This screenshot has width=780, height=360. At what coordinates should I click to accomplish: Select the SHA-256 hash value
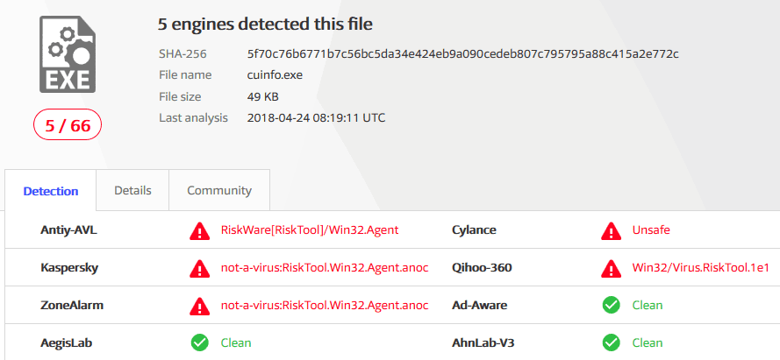tap(463, 54)
